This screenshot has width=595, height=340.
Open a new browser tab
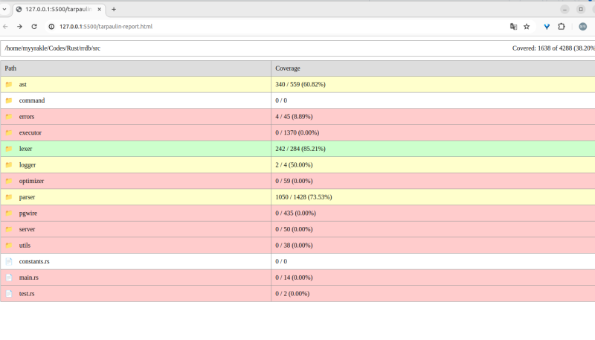click(x=114, y=9)
